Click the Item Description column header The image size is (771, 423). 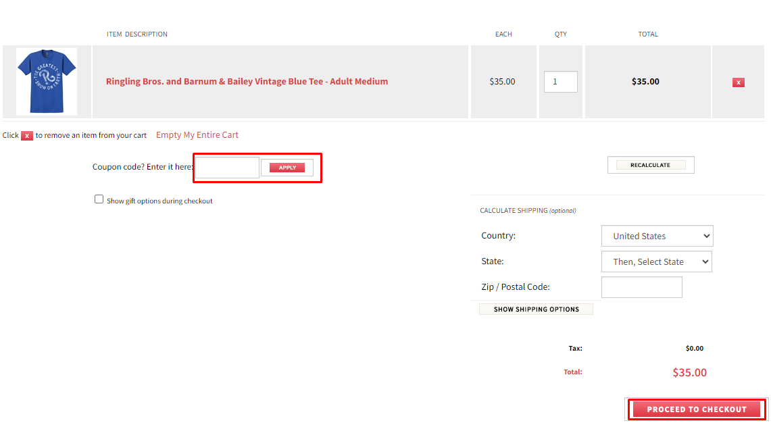(137, 34)
